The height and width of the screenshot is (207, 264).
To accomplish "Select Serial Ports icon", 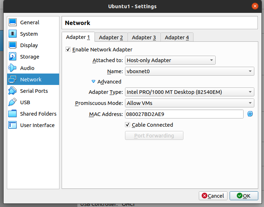I will pos(13,91).
